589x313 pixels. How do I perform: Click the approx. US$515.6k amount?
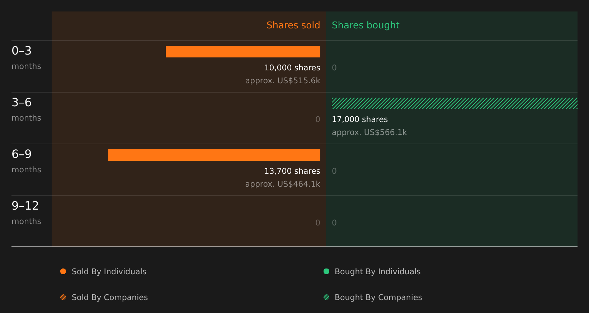[x=283, y=81]
